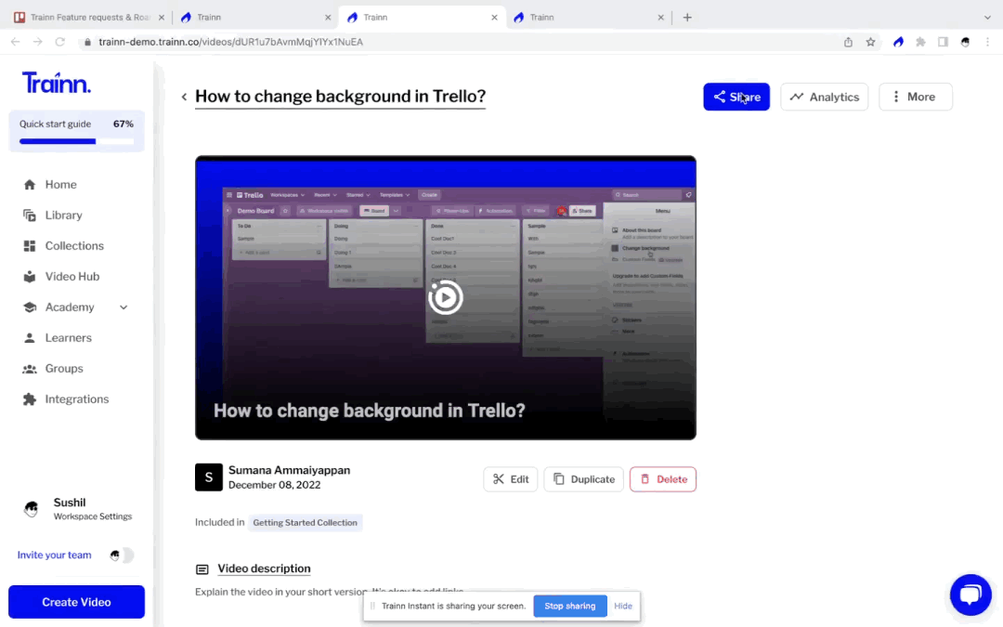
Task: Open the chat support widget
Action: pyautogui.click(x=970, y=595)
